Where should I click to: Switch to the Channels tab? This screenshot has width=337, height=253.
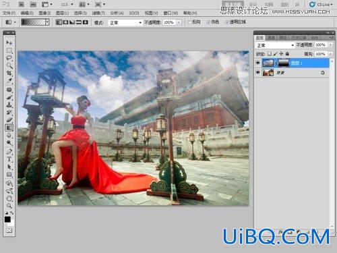click(271, 38)
